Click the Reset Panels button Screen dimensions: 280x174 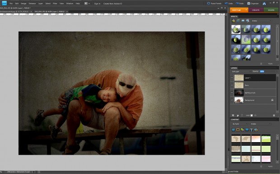[x=214, y=4]
